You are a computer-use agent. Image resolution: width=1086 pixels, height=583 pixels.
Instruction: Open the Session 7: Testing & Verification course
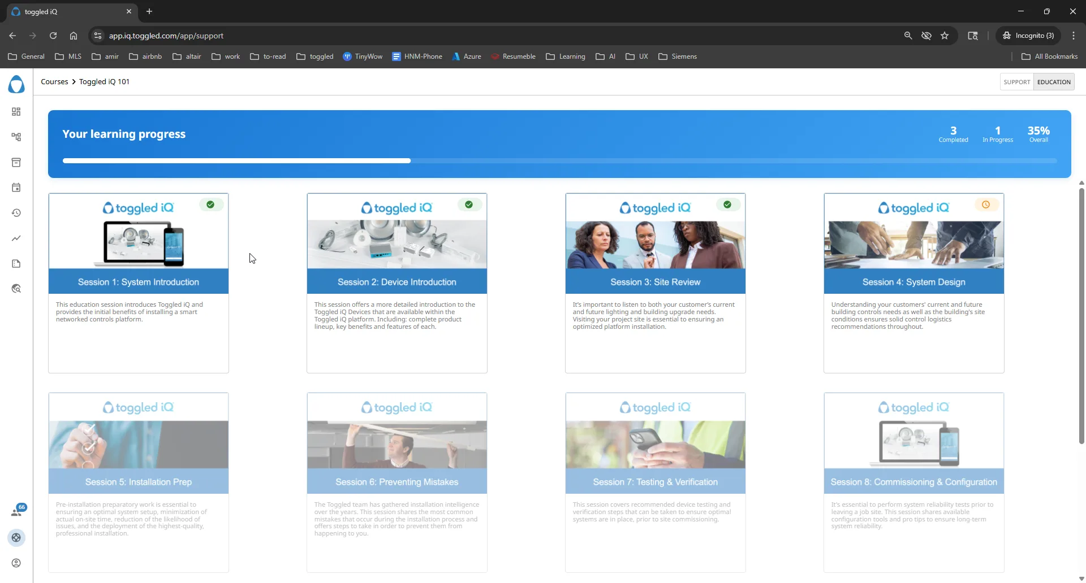click(656, 482)
